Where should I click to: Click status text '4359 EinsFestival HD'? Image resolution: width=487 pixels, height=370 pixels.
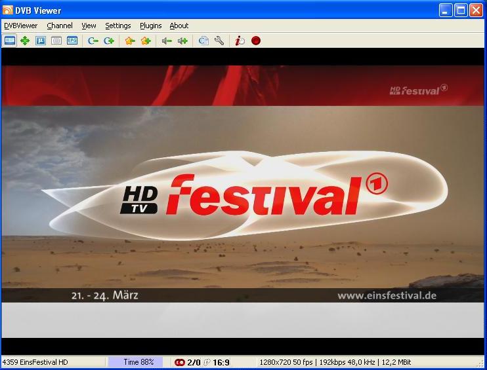click(x=35, y=362)
